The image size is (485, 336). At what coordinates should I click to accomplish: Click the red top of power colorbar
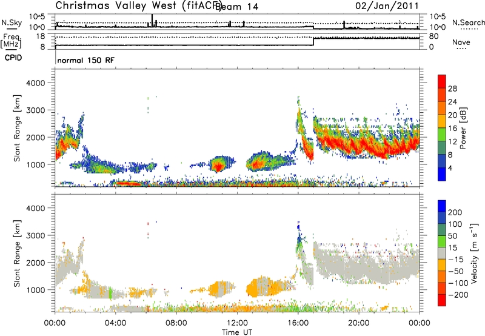(x=442, y=81)
